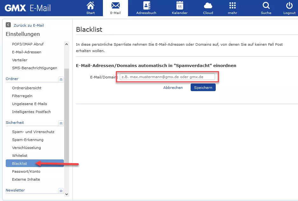Open Passwort/Konto settings
The height and width of the screenshot is (201, 298).
(x=26, y=171)
